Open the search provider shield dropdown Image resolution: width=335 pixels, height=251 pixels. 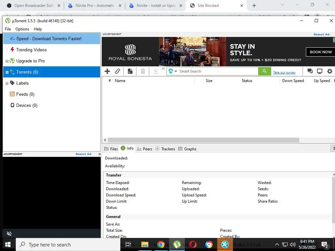point(173,71)
